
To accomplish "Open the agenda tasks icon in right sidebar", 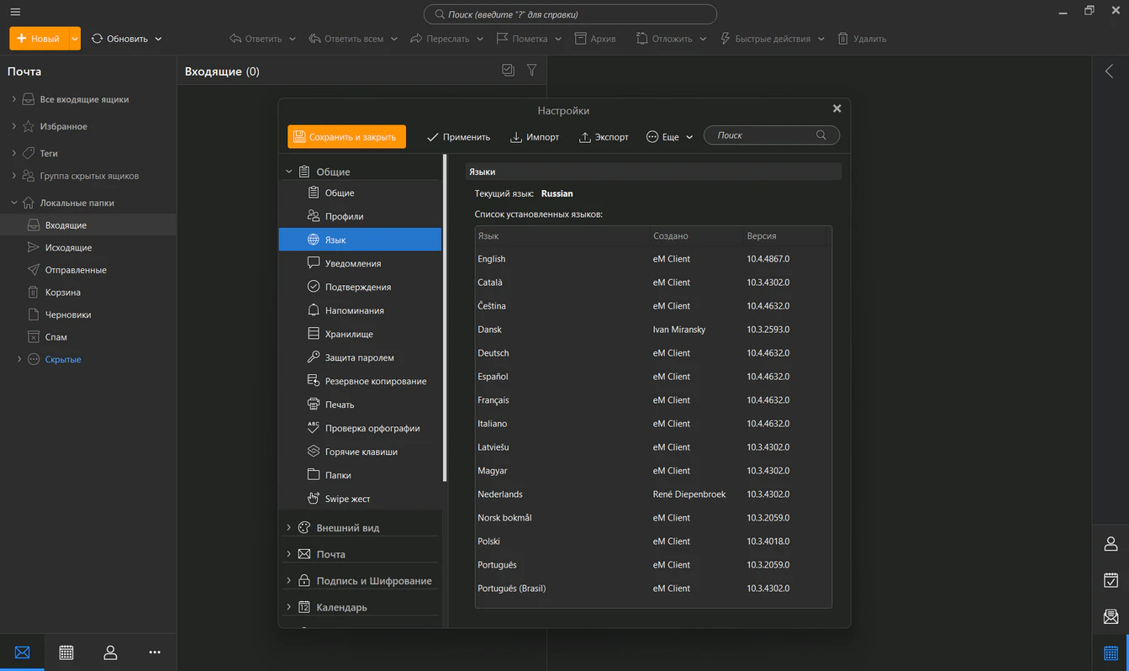I will point(1111,580).
